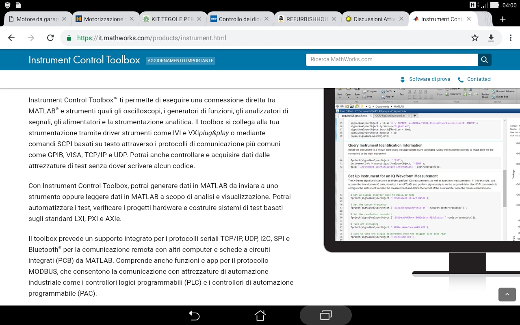Tap the battery icon in status bar
The image size is (520, 325).
pyautogui.click(x=494, y=5)
